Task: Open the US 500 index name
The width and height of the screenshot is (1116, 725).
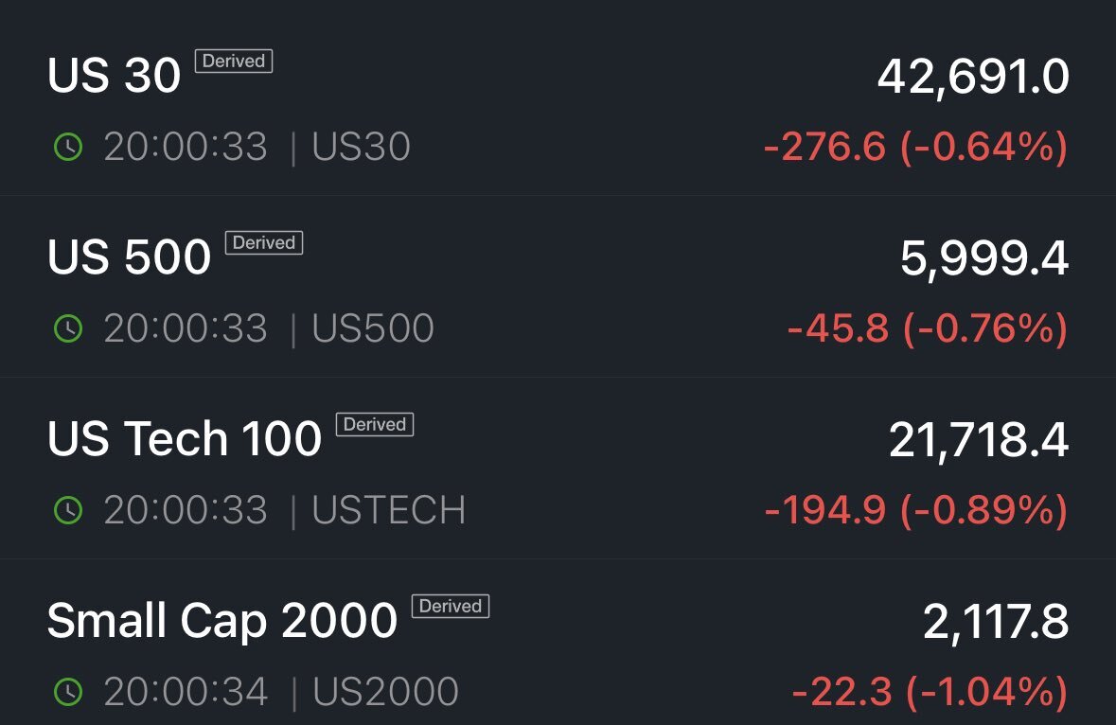Action: pyautogui.click(x=129, y=256)
